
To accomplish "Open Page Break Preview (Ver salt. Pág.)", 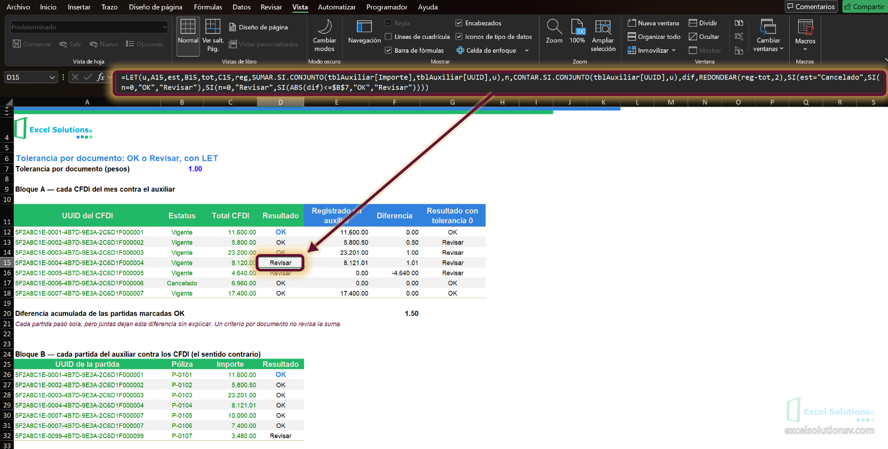I will point(213,36).
